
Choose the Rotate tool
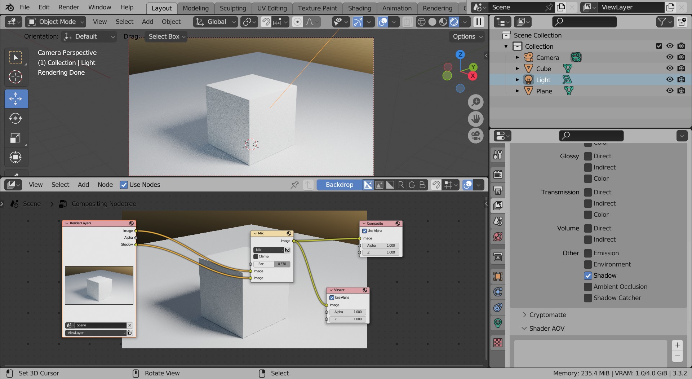tap(15, 118)
